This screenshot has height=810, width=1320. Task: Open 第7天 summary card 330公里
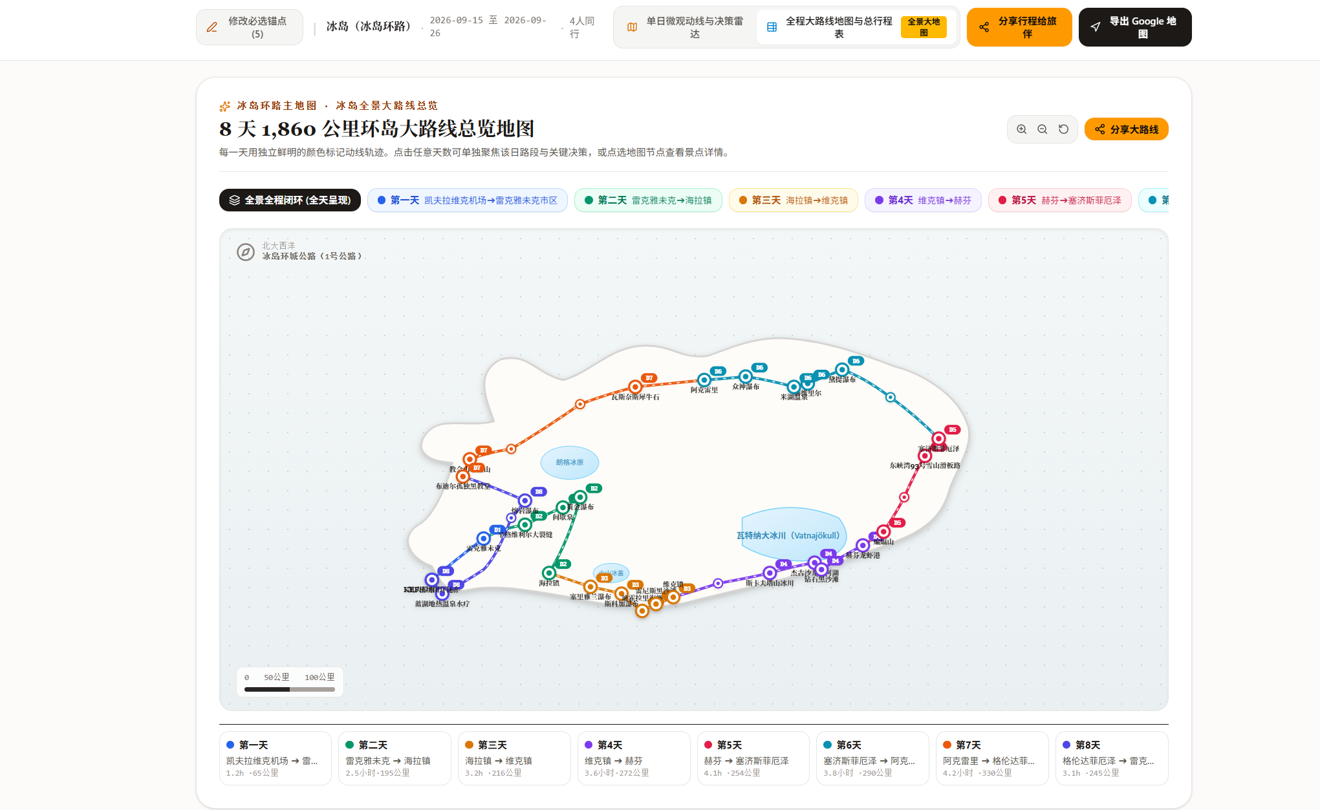992,758
